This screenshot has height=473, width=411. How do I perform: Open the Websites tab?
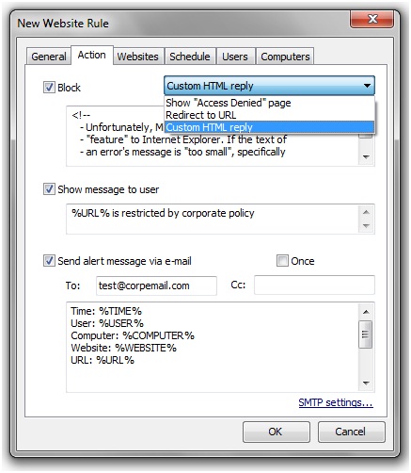(138, 57)
